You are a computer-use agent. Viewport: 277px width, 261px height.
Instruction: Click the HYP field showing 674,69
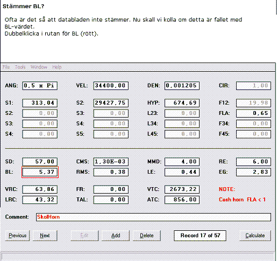(182, 103)
